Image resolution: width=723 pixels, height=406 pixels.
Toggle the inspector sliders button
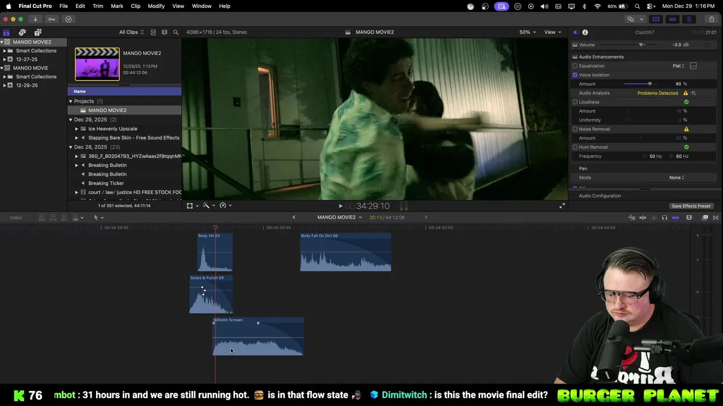(689, 19)
